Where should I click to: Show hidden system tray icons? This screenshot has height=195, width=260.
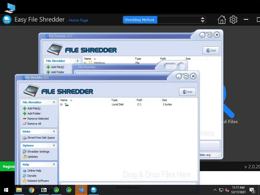coord(215,190)
